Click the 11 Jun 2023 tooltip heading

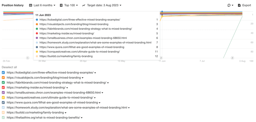coord(43,15)
